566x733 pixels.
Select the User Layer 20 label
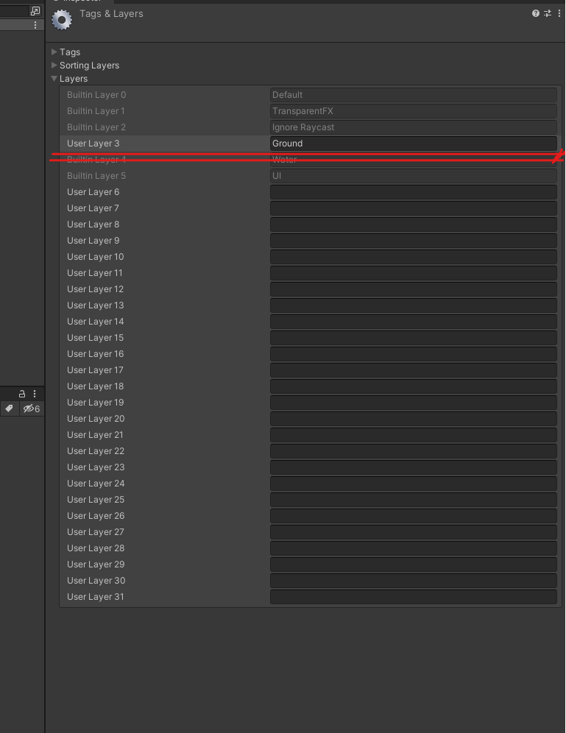click(x=96, y=419)
